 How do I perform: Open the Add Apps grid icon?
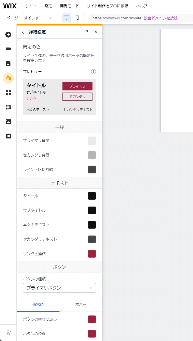click(8, 93)
